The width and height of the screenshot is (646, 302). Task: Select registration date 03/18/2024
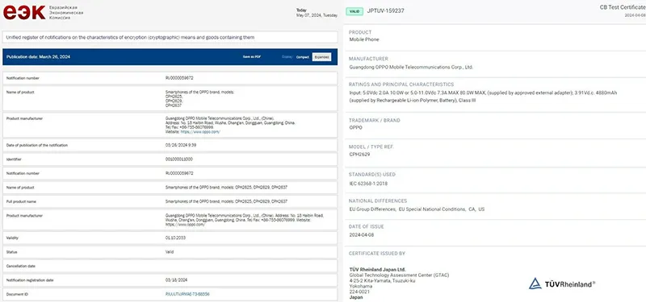click(176, 280)
